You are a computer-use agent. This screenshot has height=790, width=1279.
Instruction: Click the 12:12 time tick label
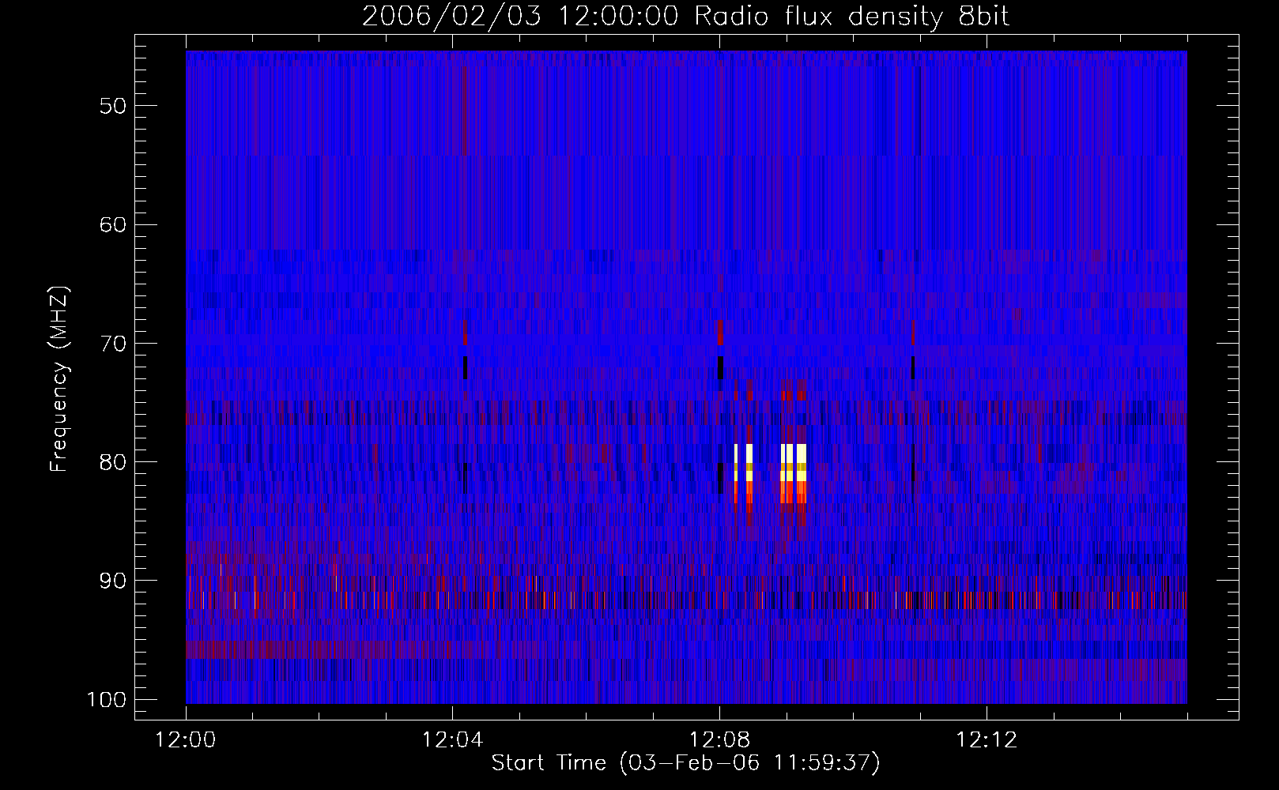(x=986, y=740)
